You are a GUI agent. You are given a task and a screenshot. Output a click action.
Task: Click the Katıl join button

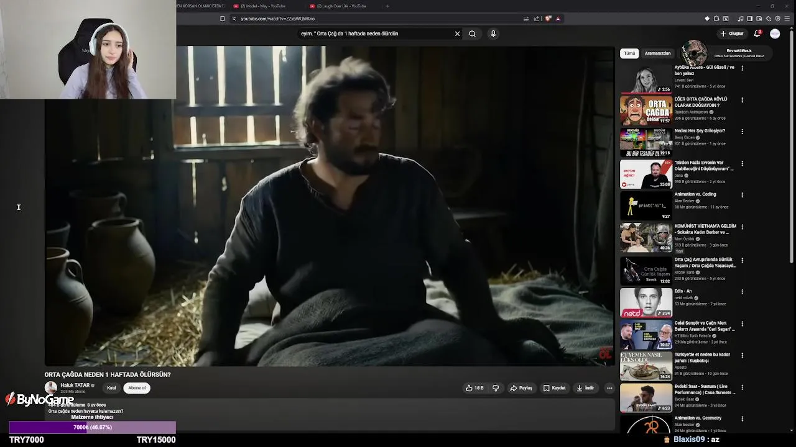[111, 388]
